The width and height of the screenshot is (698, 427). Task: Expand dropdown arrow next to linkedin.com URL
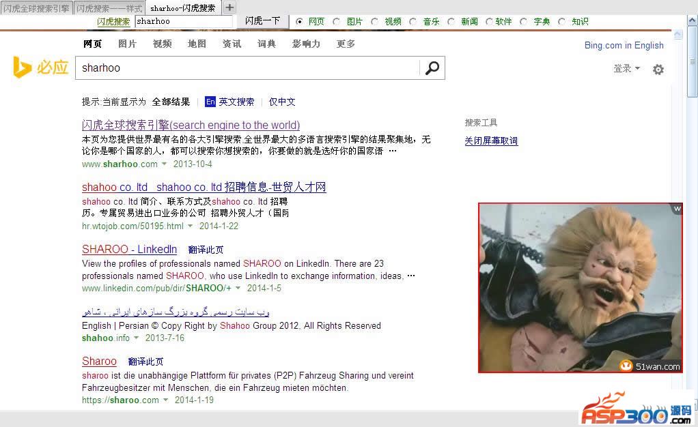coord(238,289)
